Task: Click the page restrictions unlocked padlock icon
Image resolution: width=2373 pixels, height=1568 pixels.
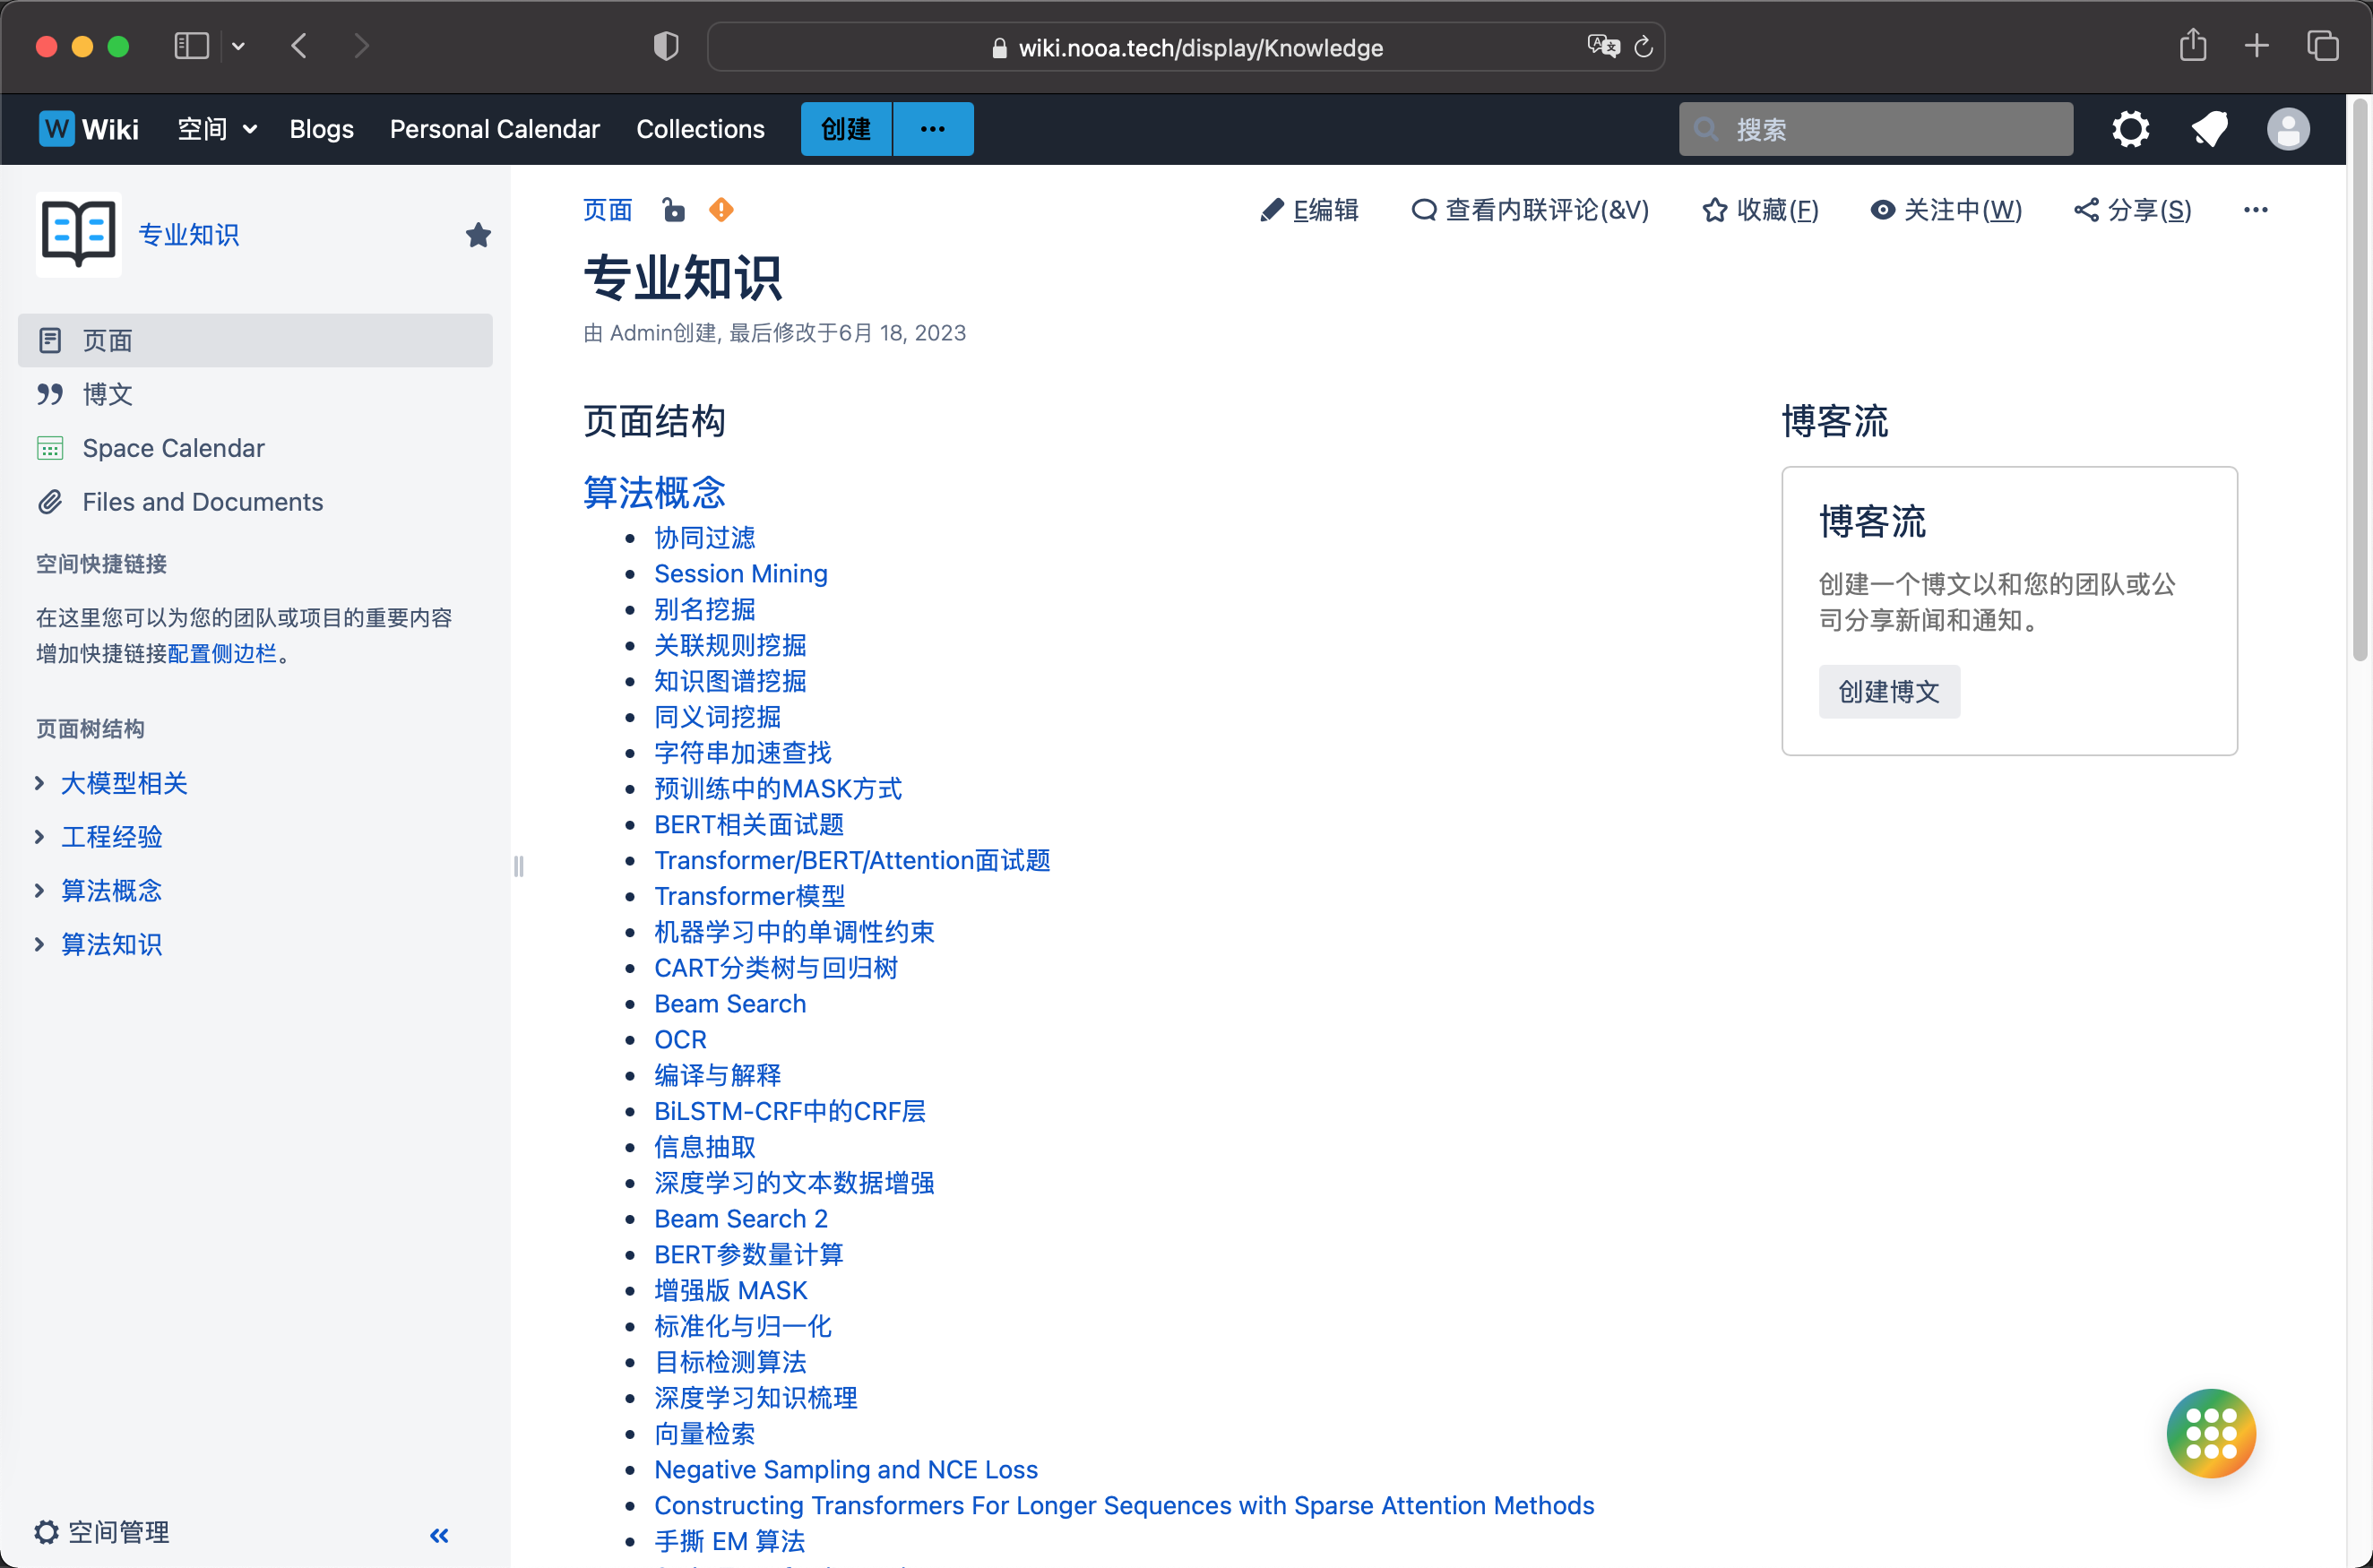Action: point(674,210)
